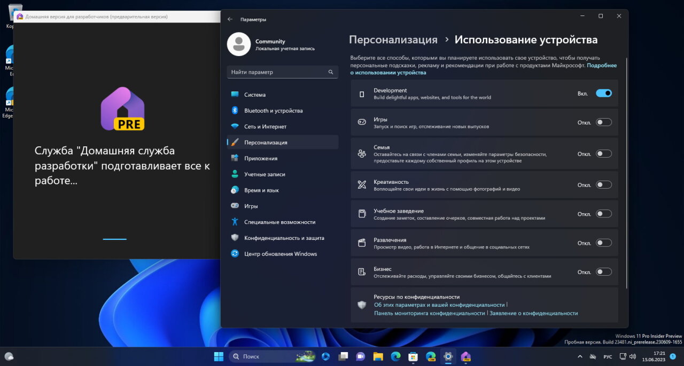Open Панель мониторинга конфиденциальности link

(x=429, y=313)
